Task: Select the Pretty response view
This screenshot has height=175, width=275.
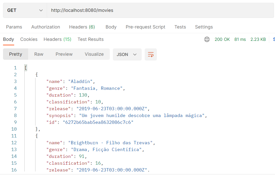Action: click(15, 54)
